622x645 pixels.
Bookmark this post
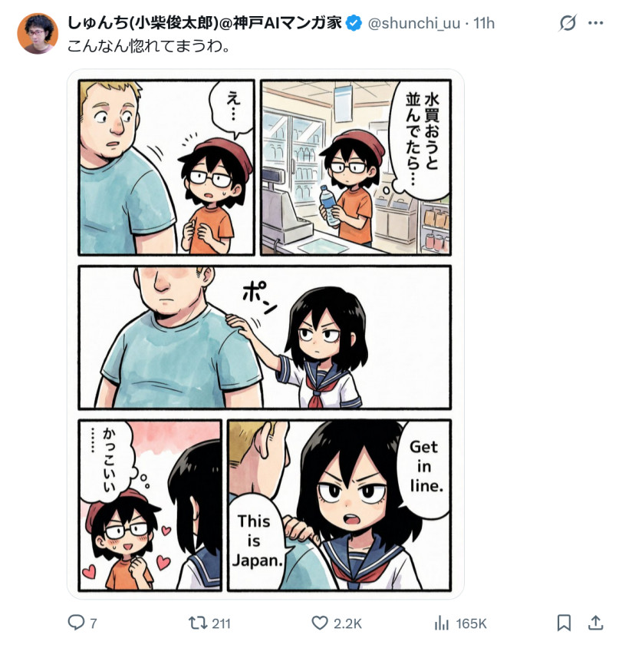[564, 623]
